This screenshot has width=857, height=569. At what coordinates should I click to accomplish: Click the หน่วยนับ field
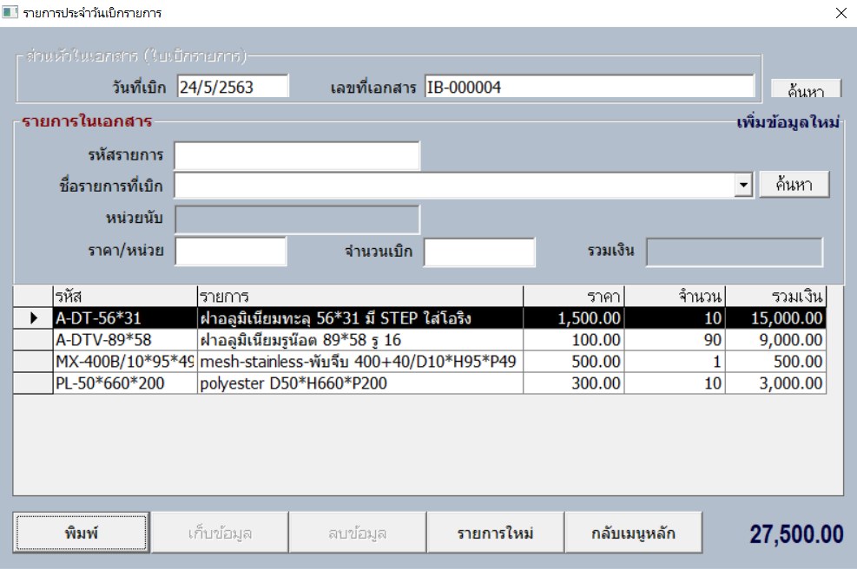[297, 219]
